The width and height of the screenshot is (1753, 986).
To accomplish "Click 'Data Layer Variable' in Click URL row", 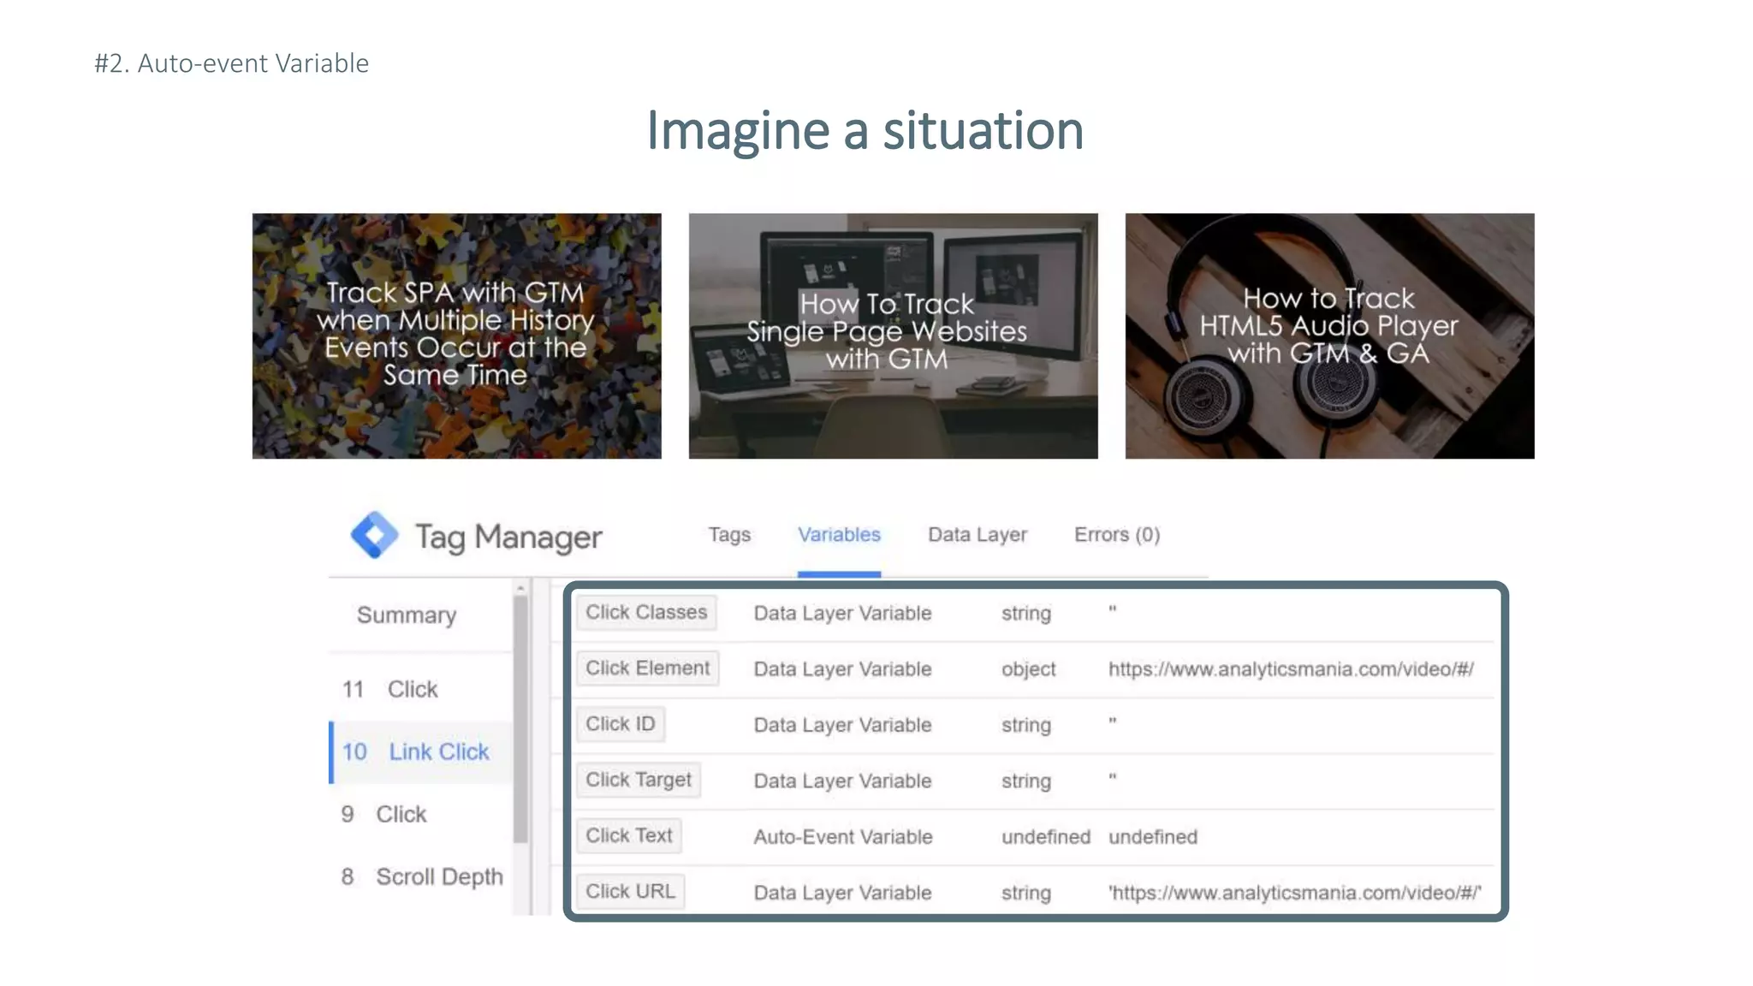I will pos(842,893).
